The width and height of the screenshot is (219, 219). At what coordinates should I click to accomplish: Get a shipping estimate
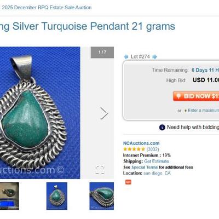[157, 162]
